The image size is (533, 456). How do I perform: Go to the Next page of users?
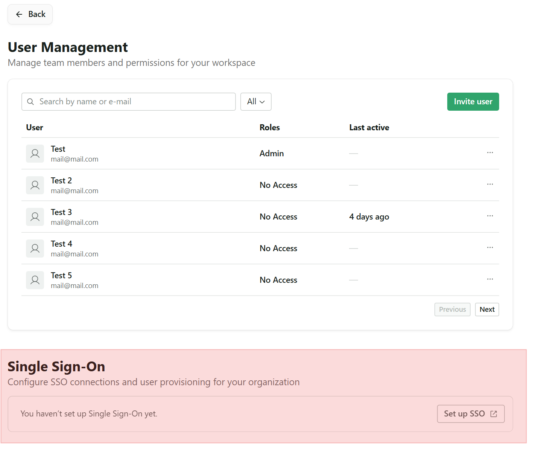[487, 310]
